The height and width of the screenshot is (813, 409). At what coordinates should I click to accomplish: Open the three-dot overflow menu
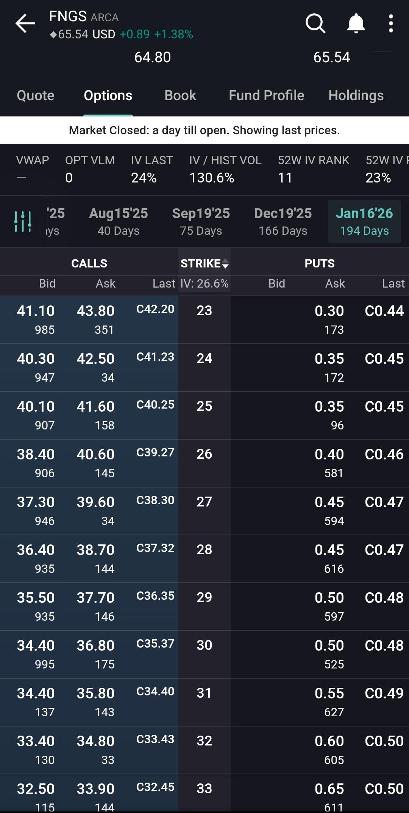click(x=391, y=24)
